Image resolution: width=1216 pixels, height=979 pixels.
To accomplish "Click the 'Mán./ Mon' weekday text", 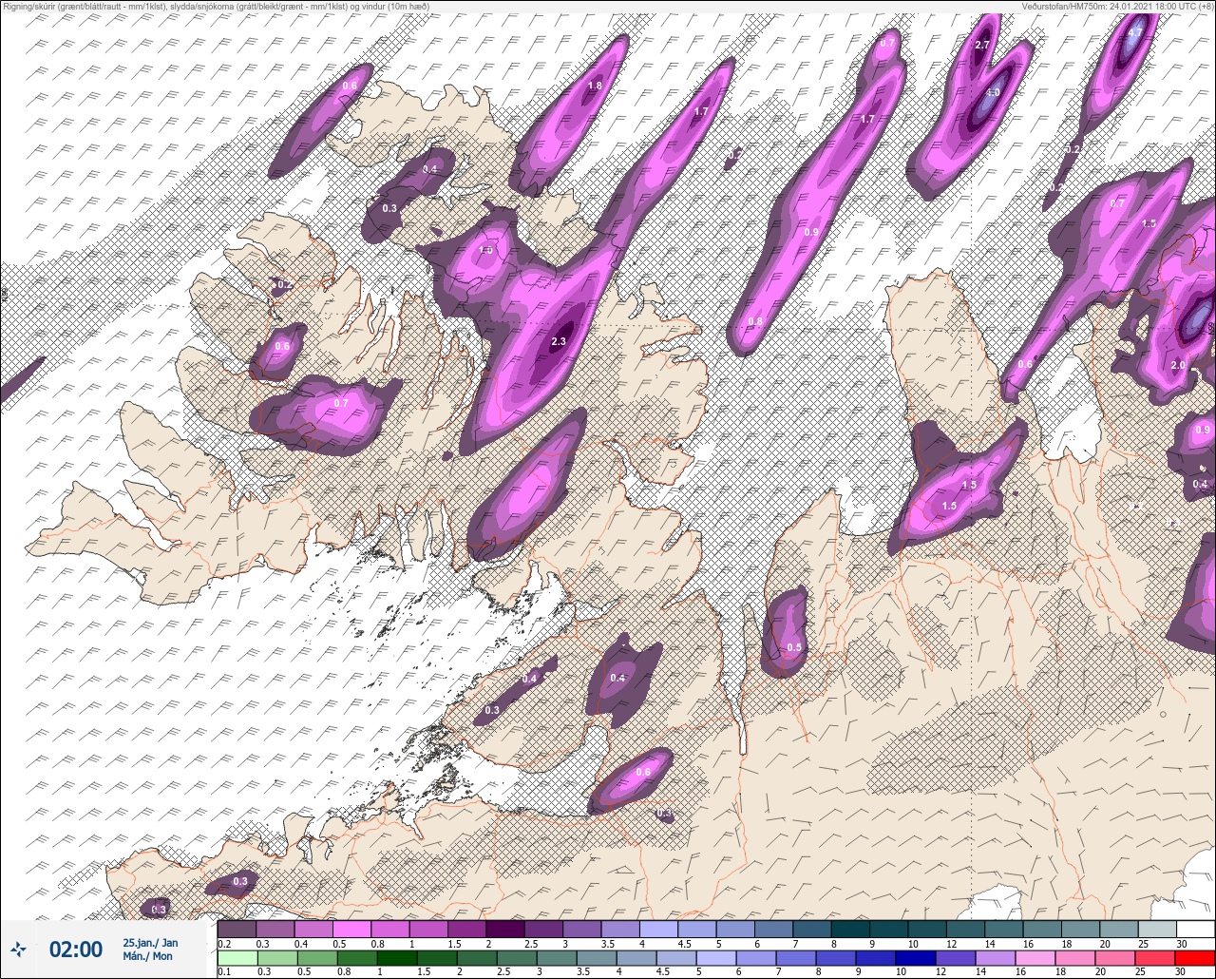I will (148, 956).
